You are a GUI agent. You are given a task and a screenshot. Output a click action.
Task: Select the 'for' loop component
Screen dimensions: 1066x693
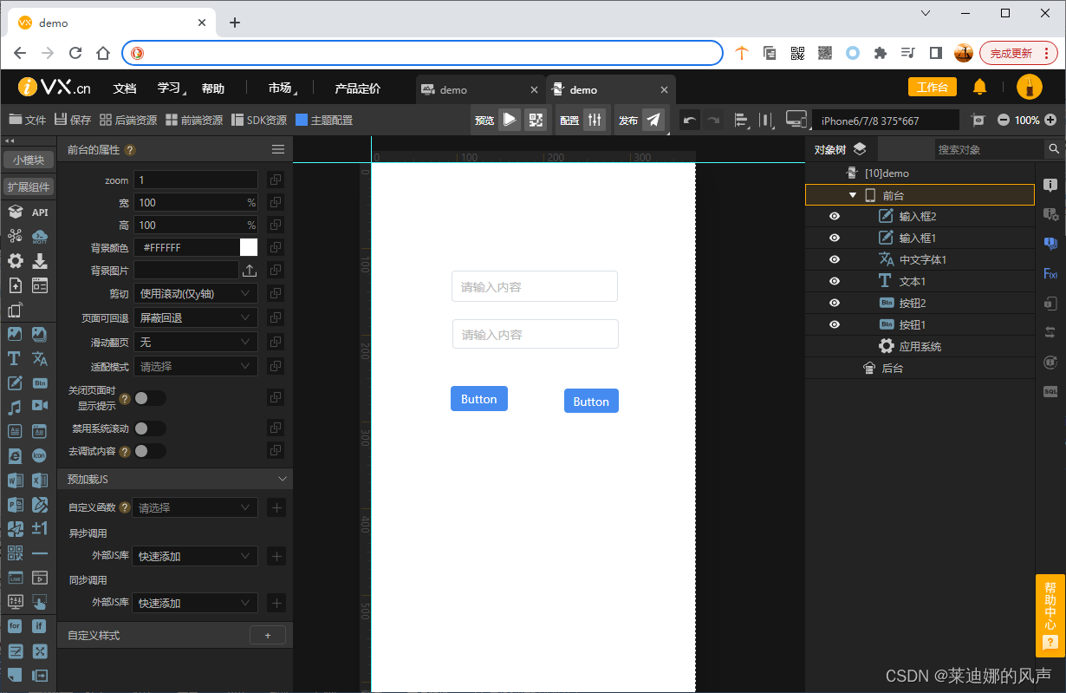click(x=15, y=625)
